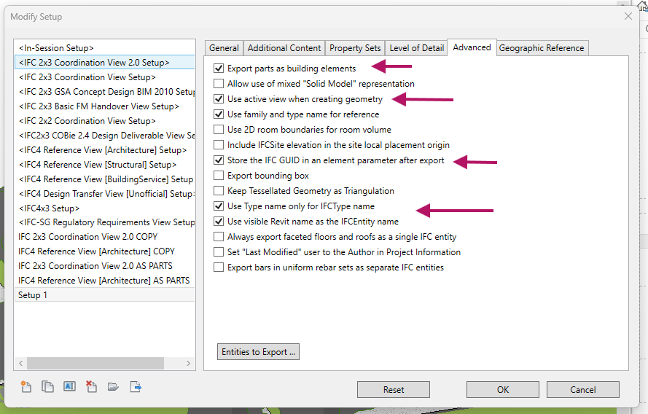This screenshot has width=648, height=414.
Task: Switch to the General tab
Action: [x=224, y=48]
